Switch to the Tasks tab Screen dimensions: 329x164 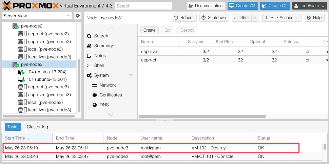tap(13, 127)
